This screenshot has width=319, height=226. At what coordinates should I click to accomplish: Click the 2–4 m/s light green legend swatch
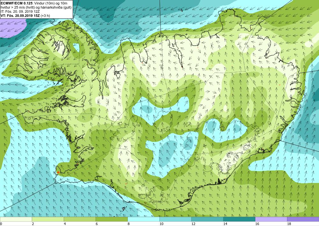click(48, 219)
